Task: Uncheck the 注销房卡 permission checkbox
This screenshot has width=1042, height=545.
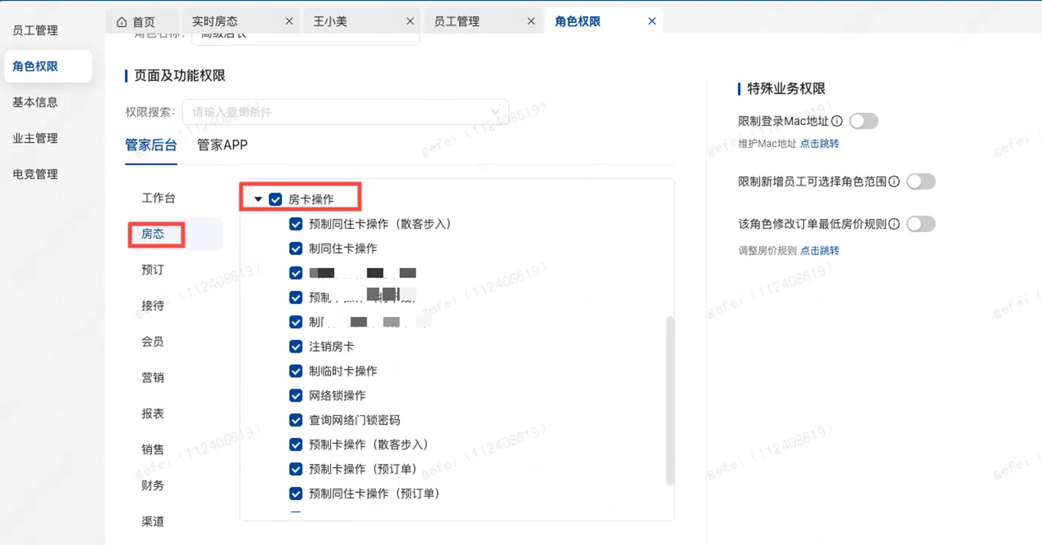Action: pos(296,346)
